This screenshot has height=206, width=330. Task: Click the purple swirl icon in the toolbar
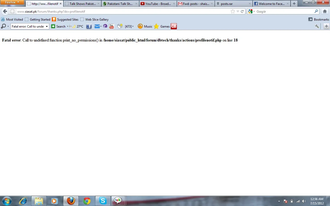(x=105, y=26)
